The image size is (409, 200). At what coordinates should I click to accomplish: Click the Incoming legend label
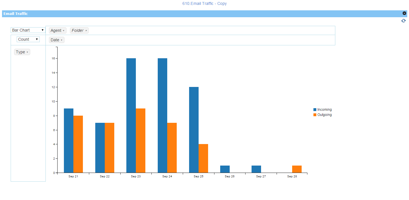pyautogui.click(x=324, y=110)
